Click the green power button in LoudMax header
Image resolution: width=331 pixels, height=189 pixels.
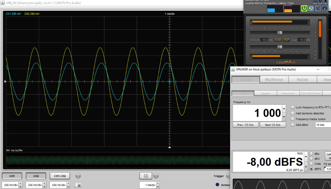tap(304, 8)
